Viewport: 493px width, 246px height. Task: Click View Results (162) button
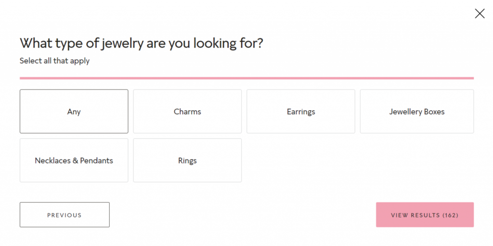[425, 215]
